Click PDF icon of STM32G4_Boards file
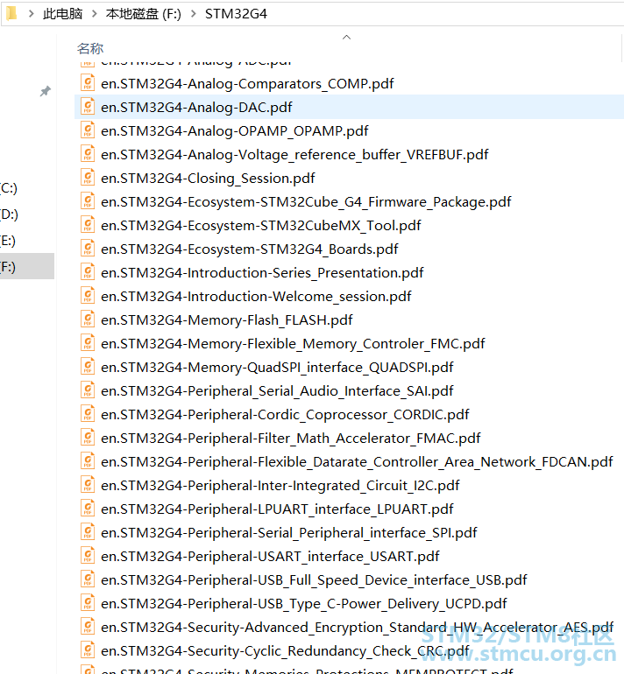The height and width of the screenshot is (674, 624). [88, 248]
